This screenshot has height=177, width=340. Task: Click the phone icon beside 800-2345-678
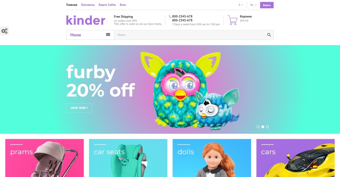tap(170, 17)
